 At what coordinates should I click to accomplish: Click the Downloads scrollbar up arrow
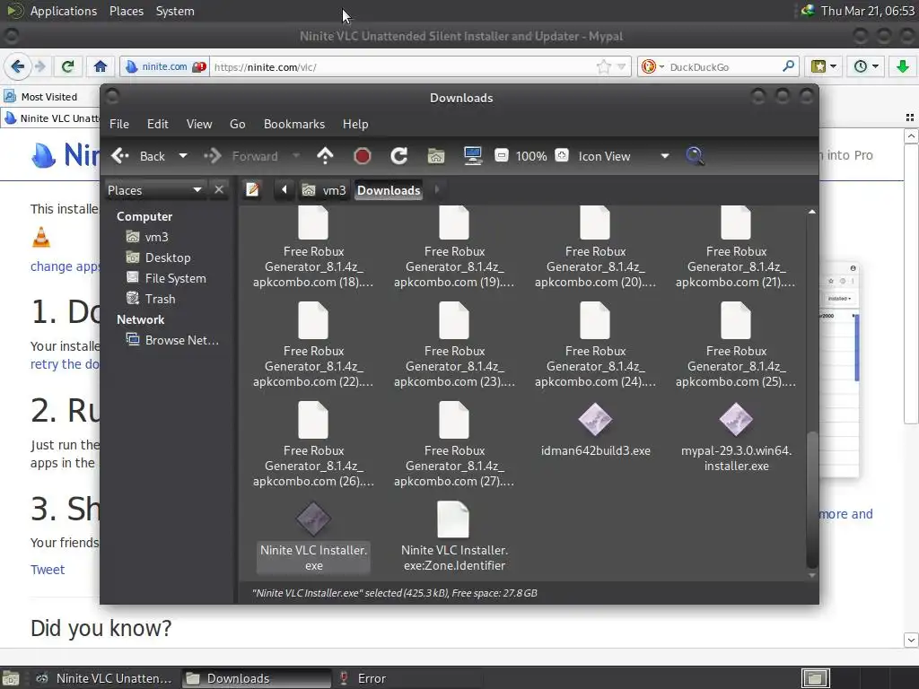[811, 212]
